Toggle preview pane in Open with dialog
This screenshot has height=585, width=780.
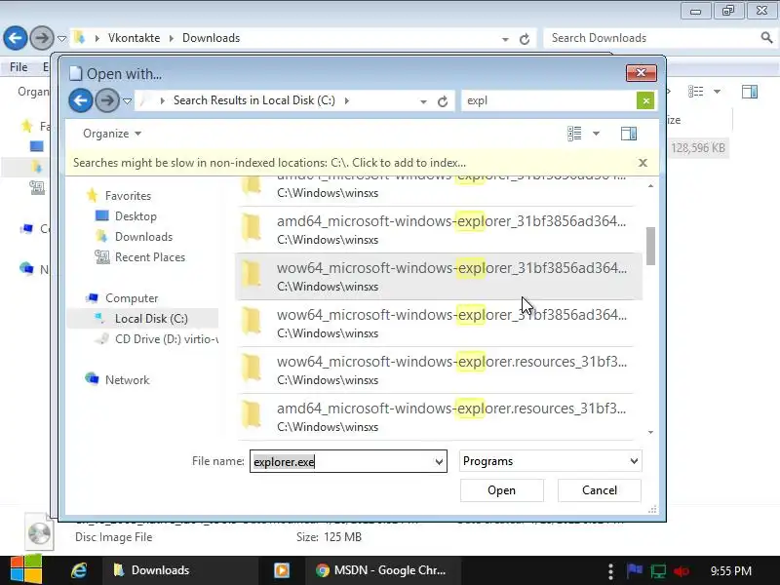[x=629, y=134]
